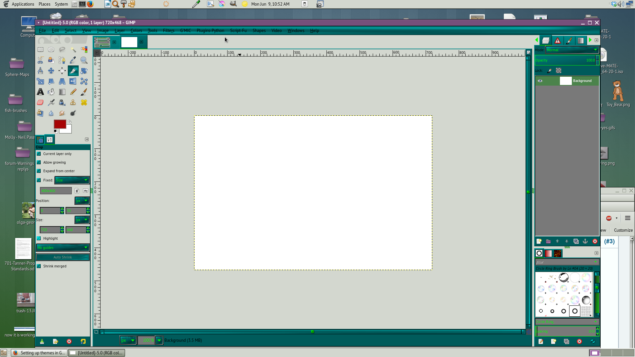Click the red foreground color swatch
The image size is (635, 357).
tap(60, 124)
